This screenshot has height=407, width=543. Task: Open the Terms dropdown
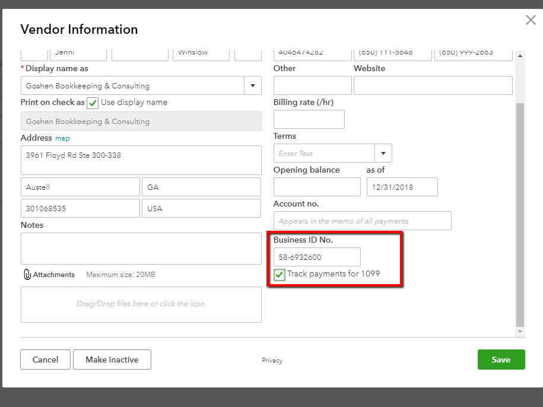point(383,152)
